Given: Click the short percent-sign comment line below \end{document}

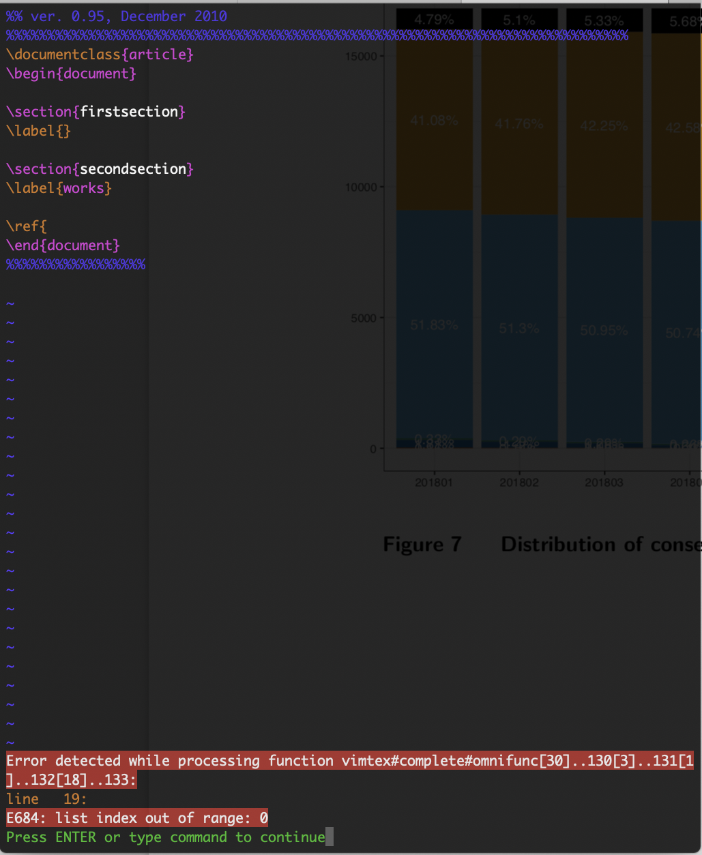Looking at the screenshot, I should [x=76, y=265].
